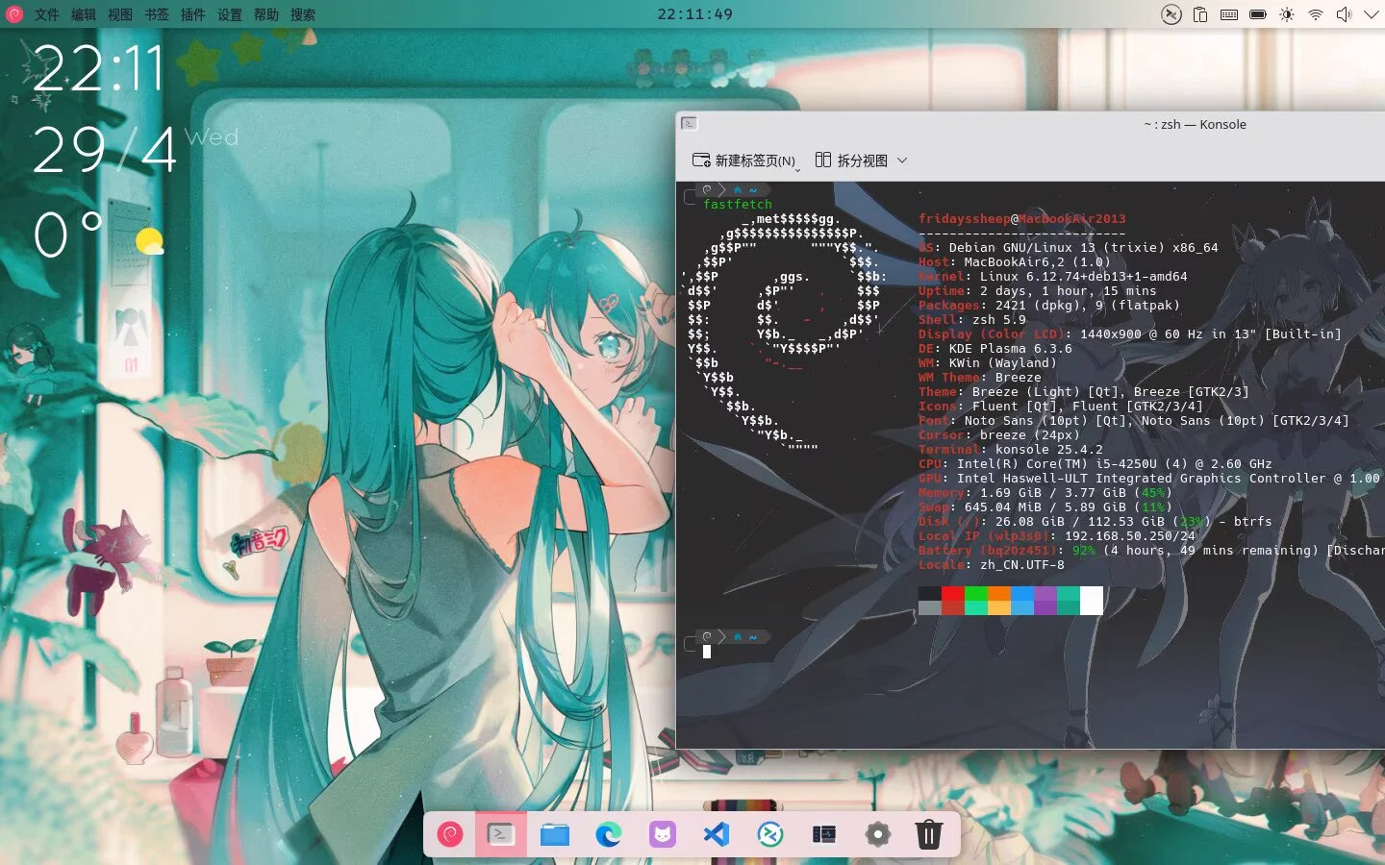
Task: Open system settings gear in dock
Action: pyautogui.click(x=877, y=834)
